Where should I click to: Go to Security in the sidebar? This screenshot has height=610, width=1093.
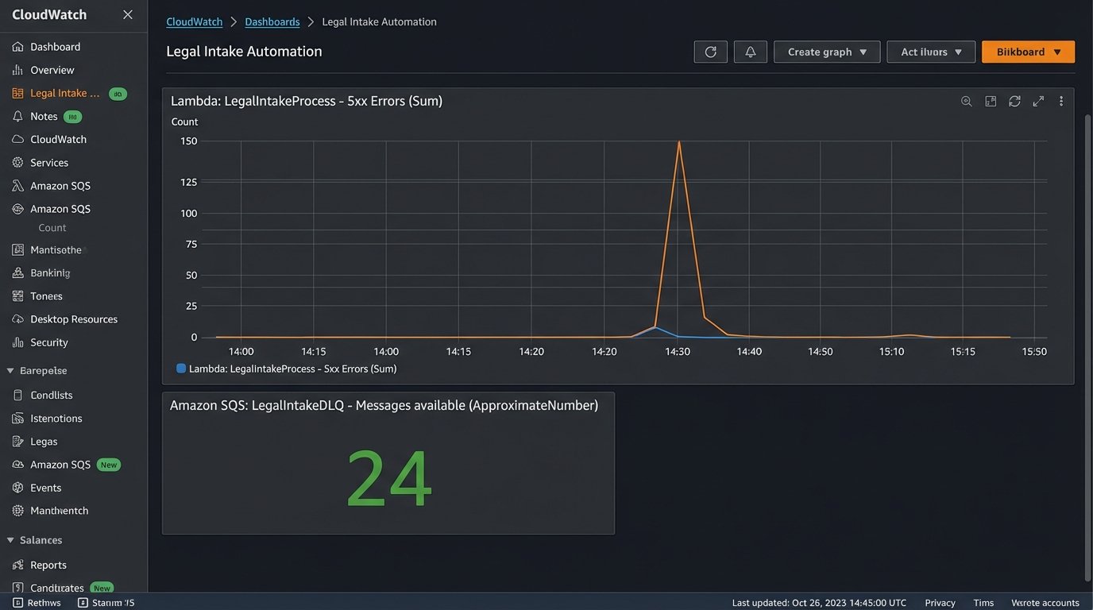(48, 342)
